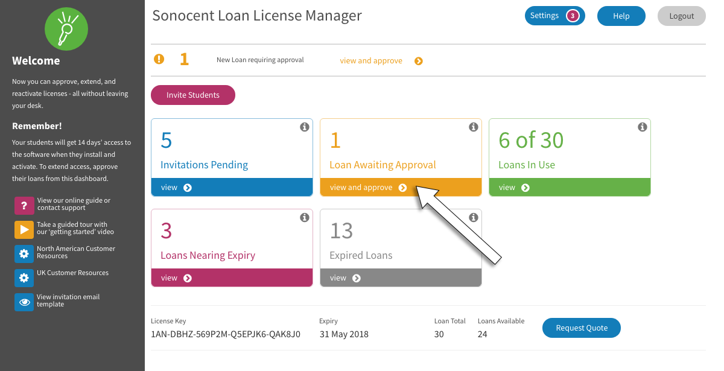Screen dimensions: 724x371
Task: Click arrow icon in Loans In Use view bar
Action: pos(526,188)
